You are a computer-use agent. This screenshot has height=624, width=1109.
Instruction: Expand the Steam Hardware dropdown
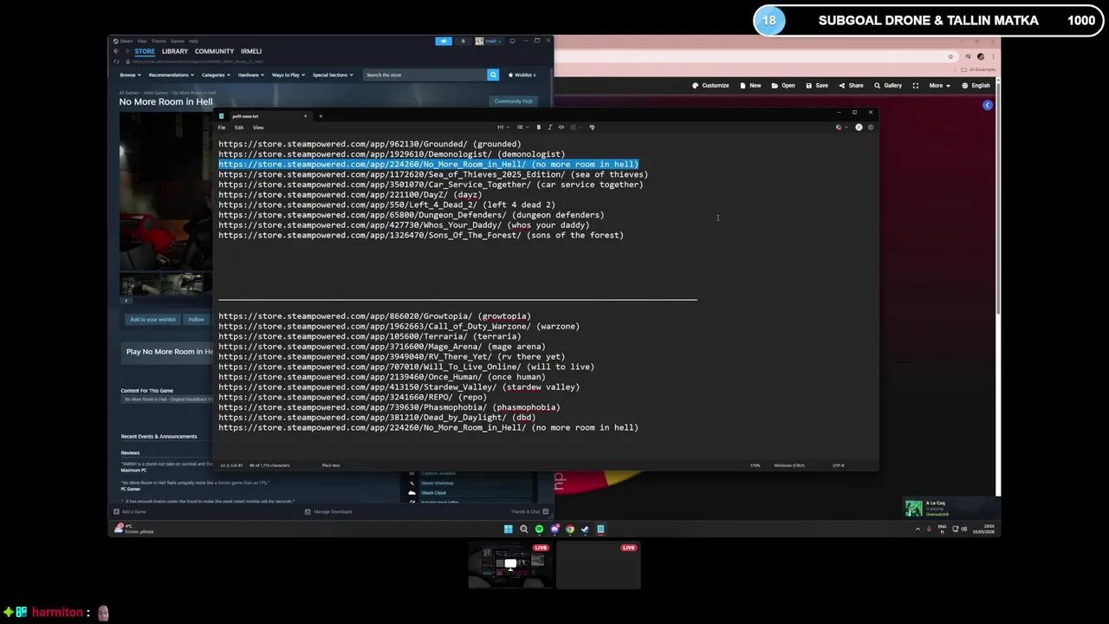coord(251,75)
